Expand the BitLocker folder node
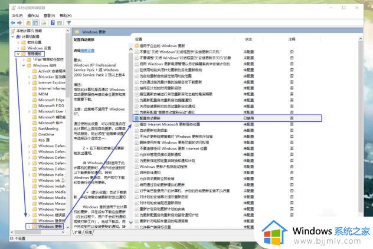This screenshot has width=373, height=249. coord(30,77)
